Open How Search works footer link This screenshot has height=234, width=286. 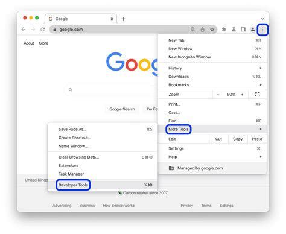pyautogui.click(x=119, y=206)
